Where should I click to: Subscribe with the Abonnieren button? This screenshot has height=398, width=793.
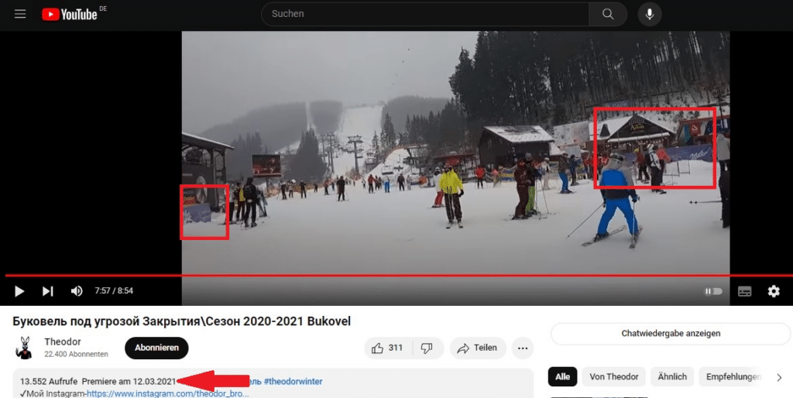156,348
